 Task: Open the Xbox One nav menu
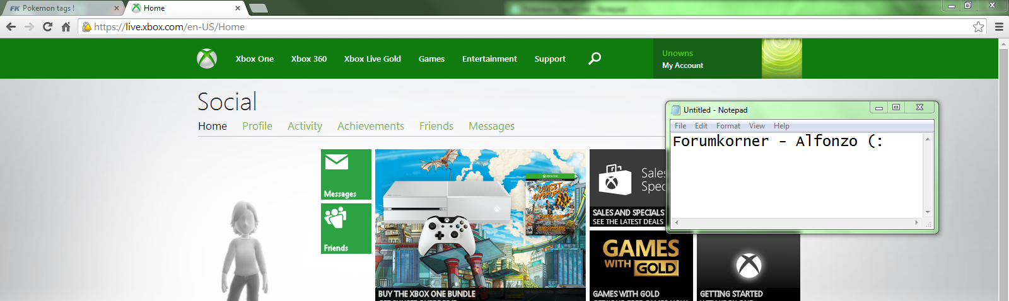[x=255, y=59]
